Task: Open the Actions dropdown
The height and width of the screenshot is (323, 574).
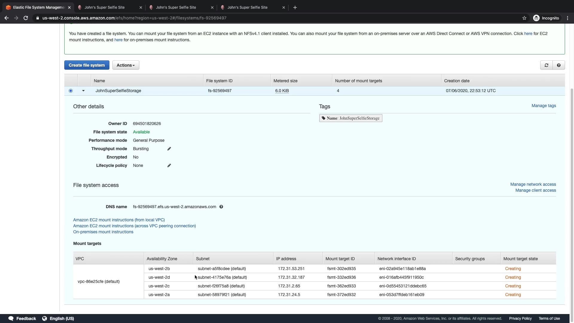Action: coord(126,65)
